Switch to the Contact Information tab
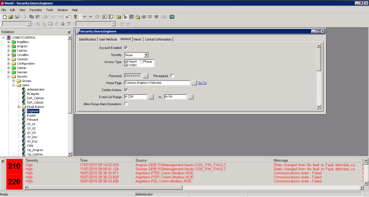Viewport: 369px width, 197px height. pyautogui.click(x=158, y=40)
